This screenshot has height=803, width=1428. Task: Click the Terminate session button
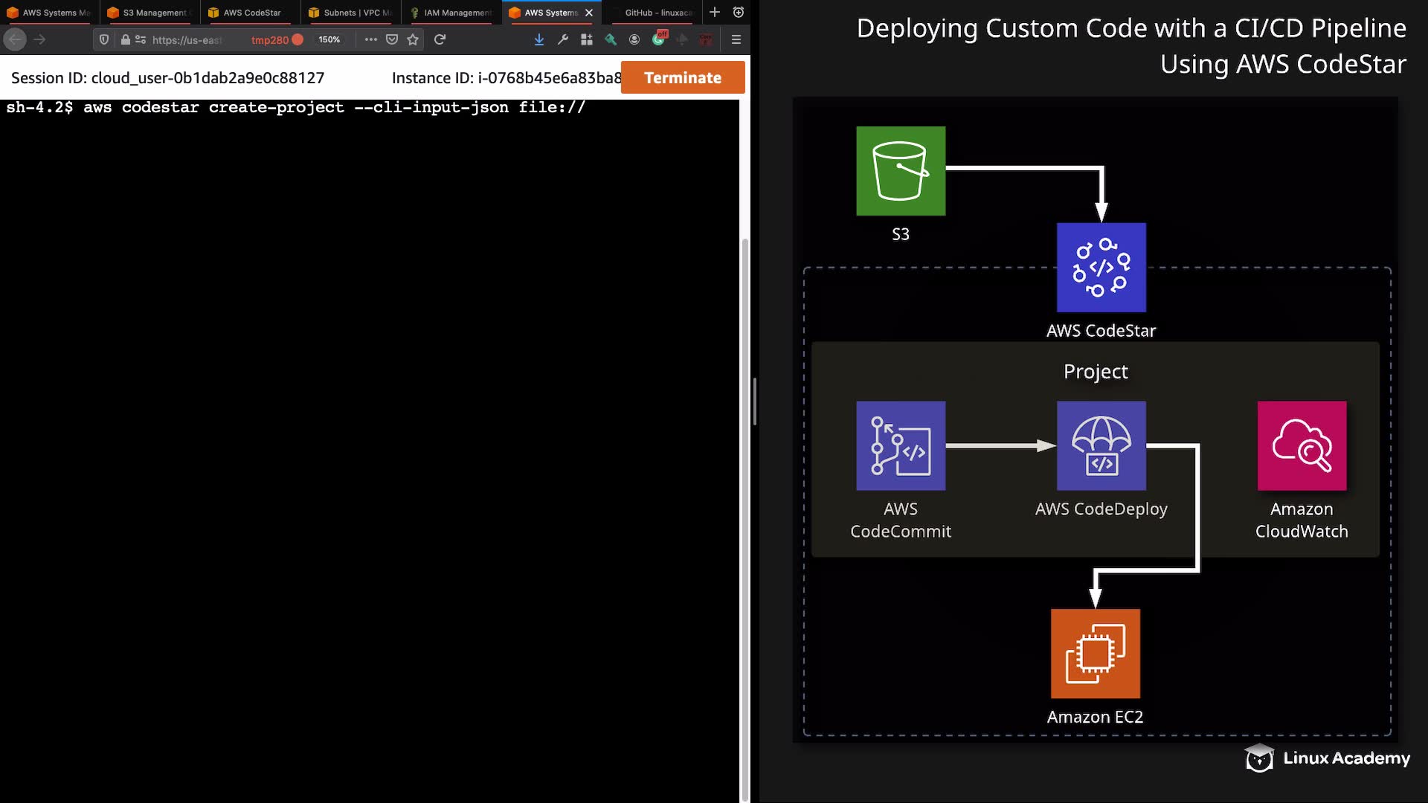pos(682,77)
